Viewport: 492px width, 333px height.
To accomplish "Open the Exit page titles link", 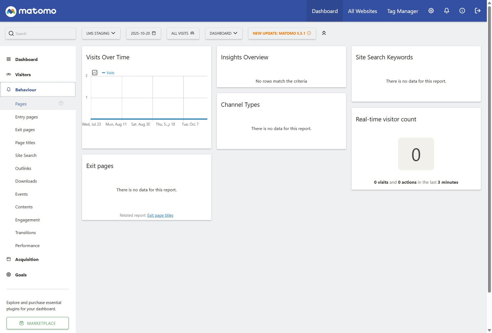I will (x=160, y=215).
